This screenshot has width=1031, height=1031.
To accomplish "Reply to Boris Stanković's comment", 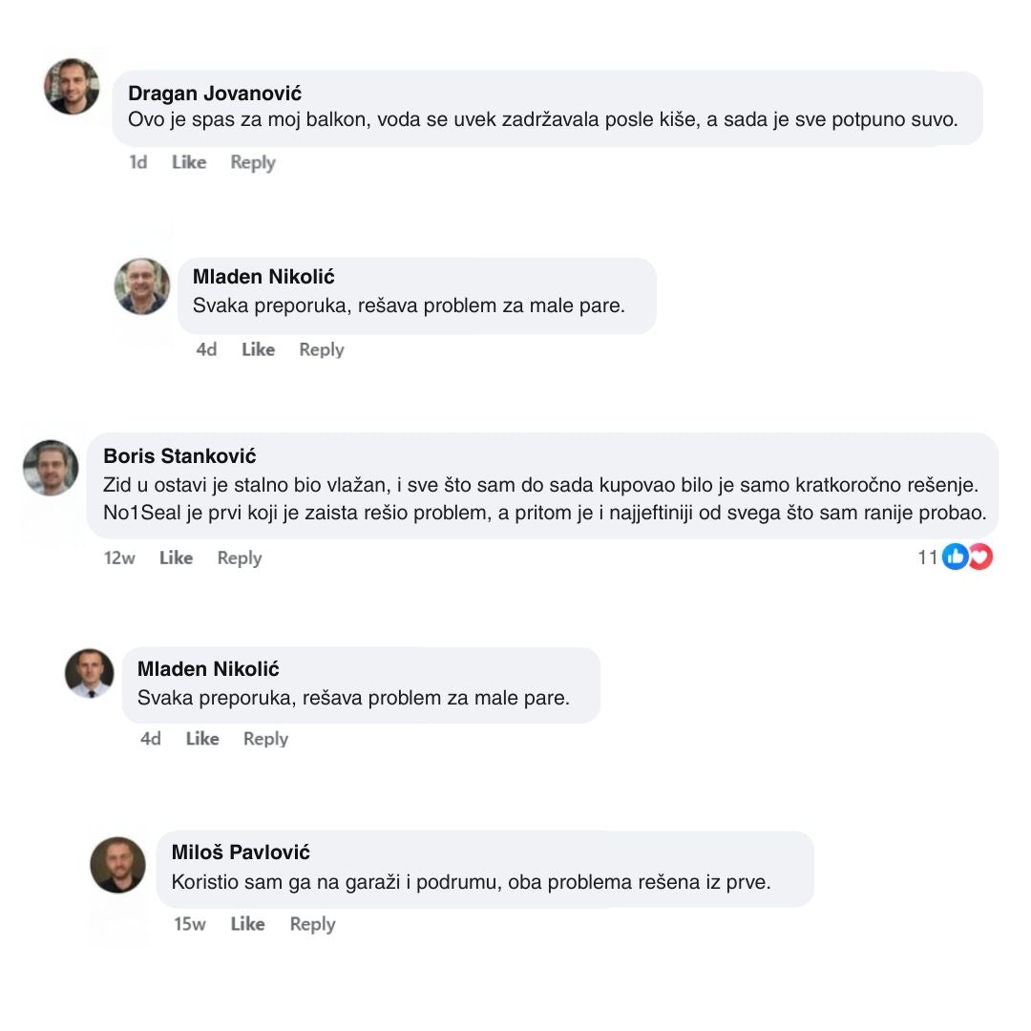I will tap(239, 558).
